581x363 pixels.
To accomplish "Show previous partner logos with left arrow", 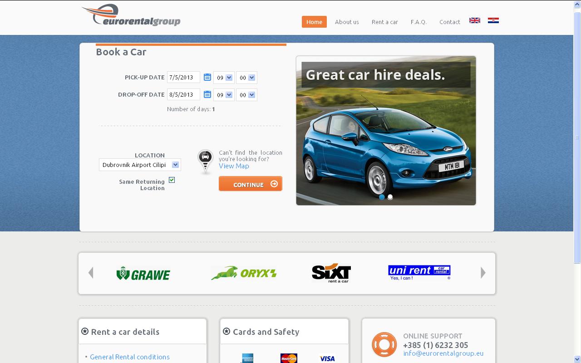I will click(x=91, y=273).
